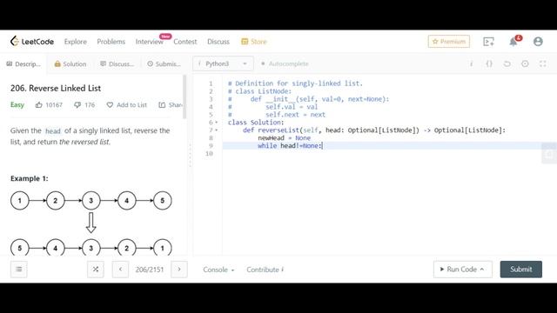This screenshot has width=557, height=313.
Task: Switch to the Description tab
Action: pyautogui.click(x=23, y=63)
